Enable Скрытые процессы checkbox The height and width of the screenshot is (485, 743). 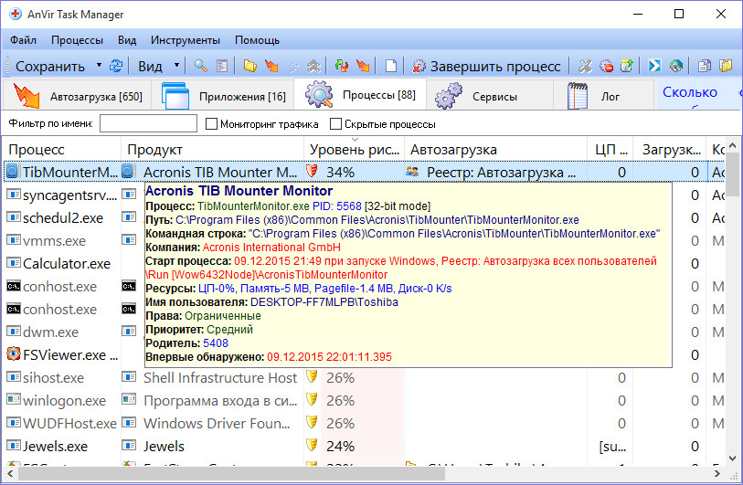point(335,124)
